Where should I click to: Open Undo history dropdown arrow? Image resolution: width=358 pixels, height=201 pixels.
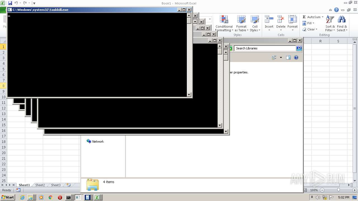(20, 3)
